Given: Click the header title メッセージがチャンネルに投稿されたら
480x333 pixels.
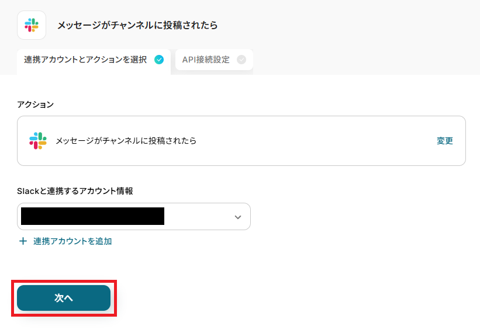Looking at the screenshot, I should (x=137, y=25).
